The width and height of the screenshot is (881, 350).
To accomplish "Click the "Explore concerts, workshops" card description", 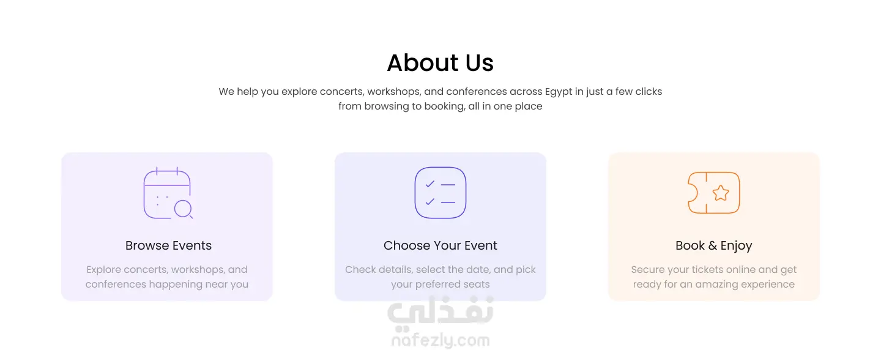I will (167, 277).
